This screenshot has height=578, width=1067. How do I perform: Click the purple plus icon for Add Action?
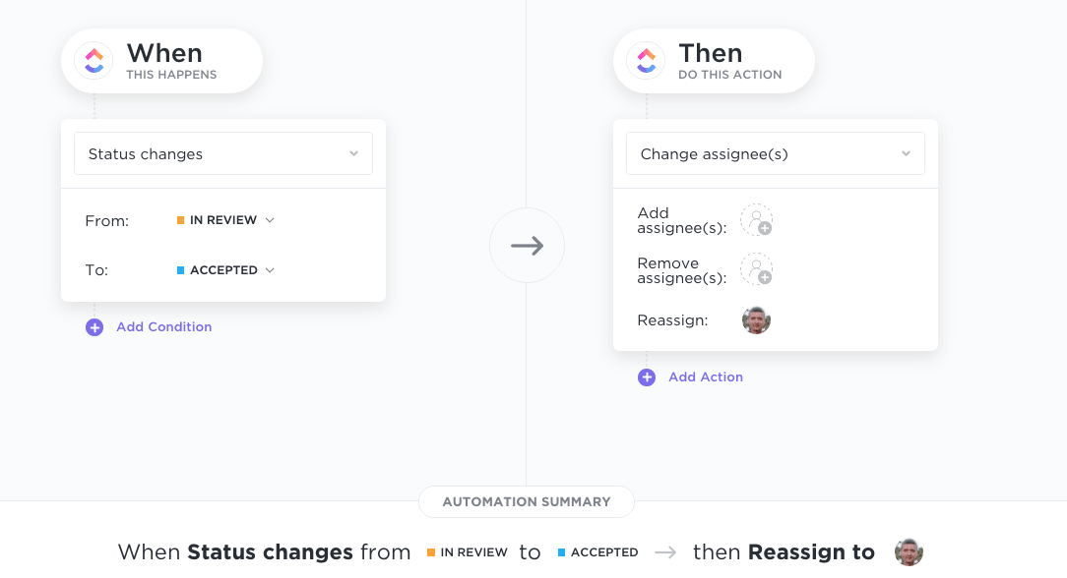click(647, 377)
